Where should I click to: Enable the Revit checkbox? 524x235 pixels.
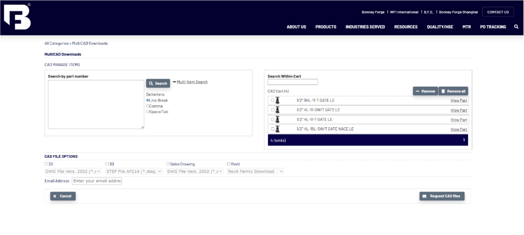tap(229, 164)
